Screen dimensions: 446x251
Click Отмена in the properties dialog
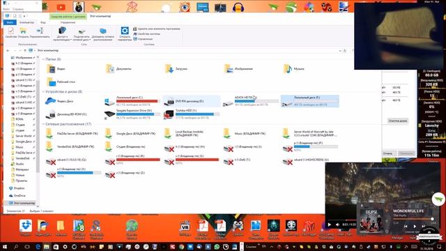[x=388, y=153]
